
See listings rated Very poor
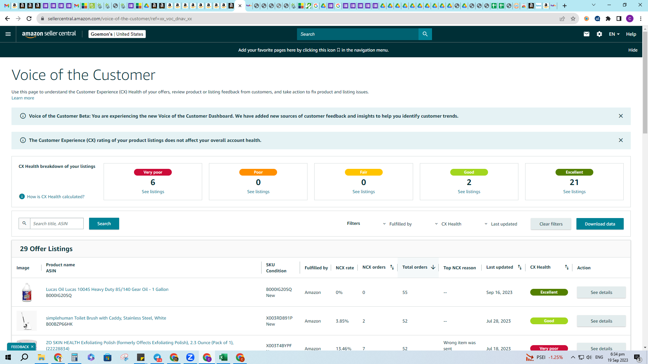pyautogui.click(x=153, y=191)
